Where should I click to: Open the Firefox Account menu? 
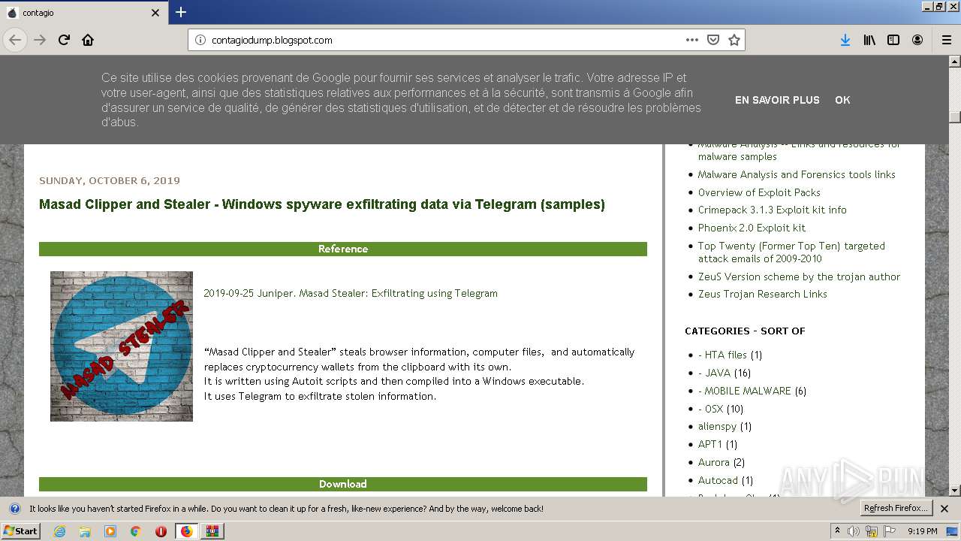pyautogui.click(x=917, y=40)
